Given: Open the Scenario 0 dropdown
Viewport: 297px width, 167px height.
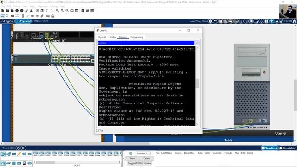Looking at the screenshot, I should pos(143,154).
